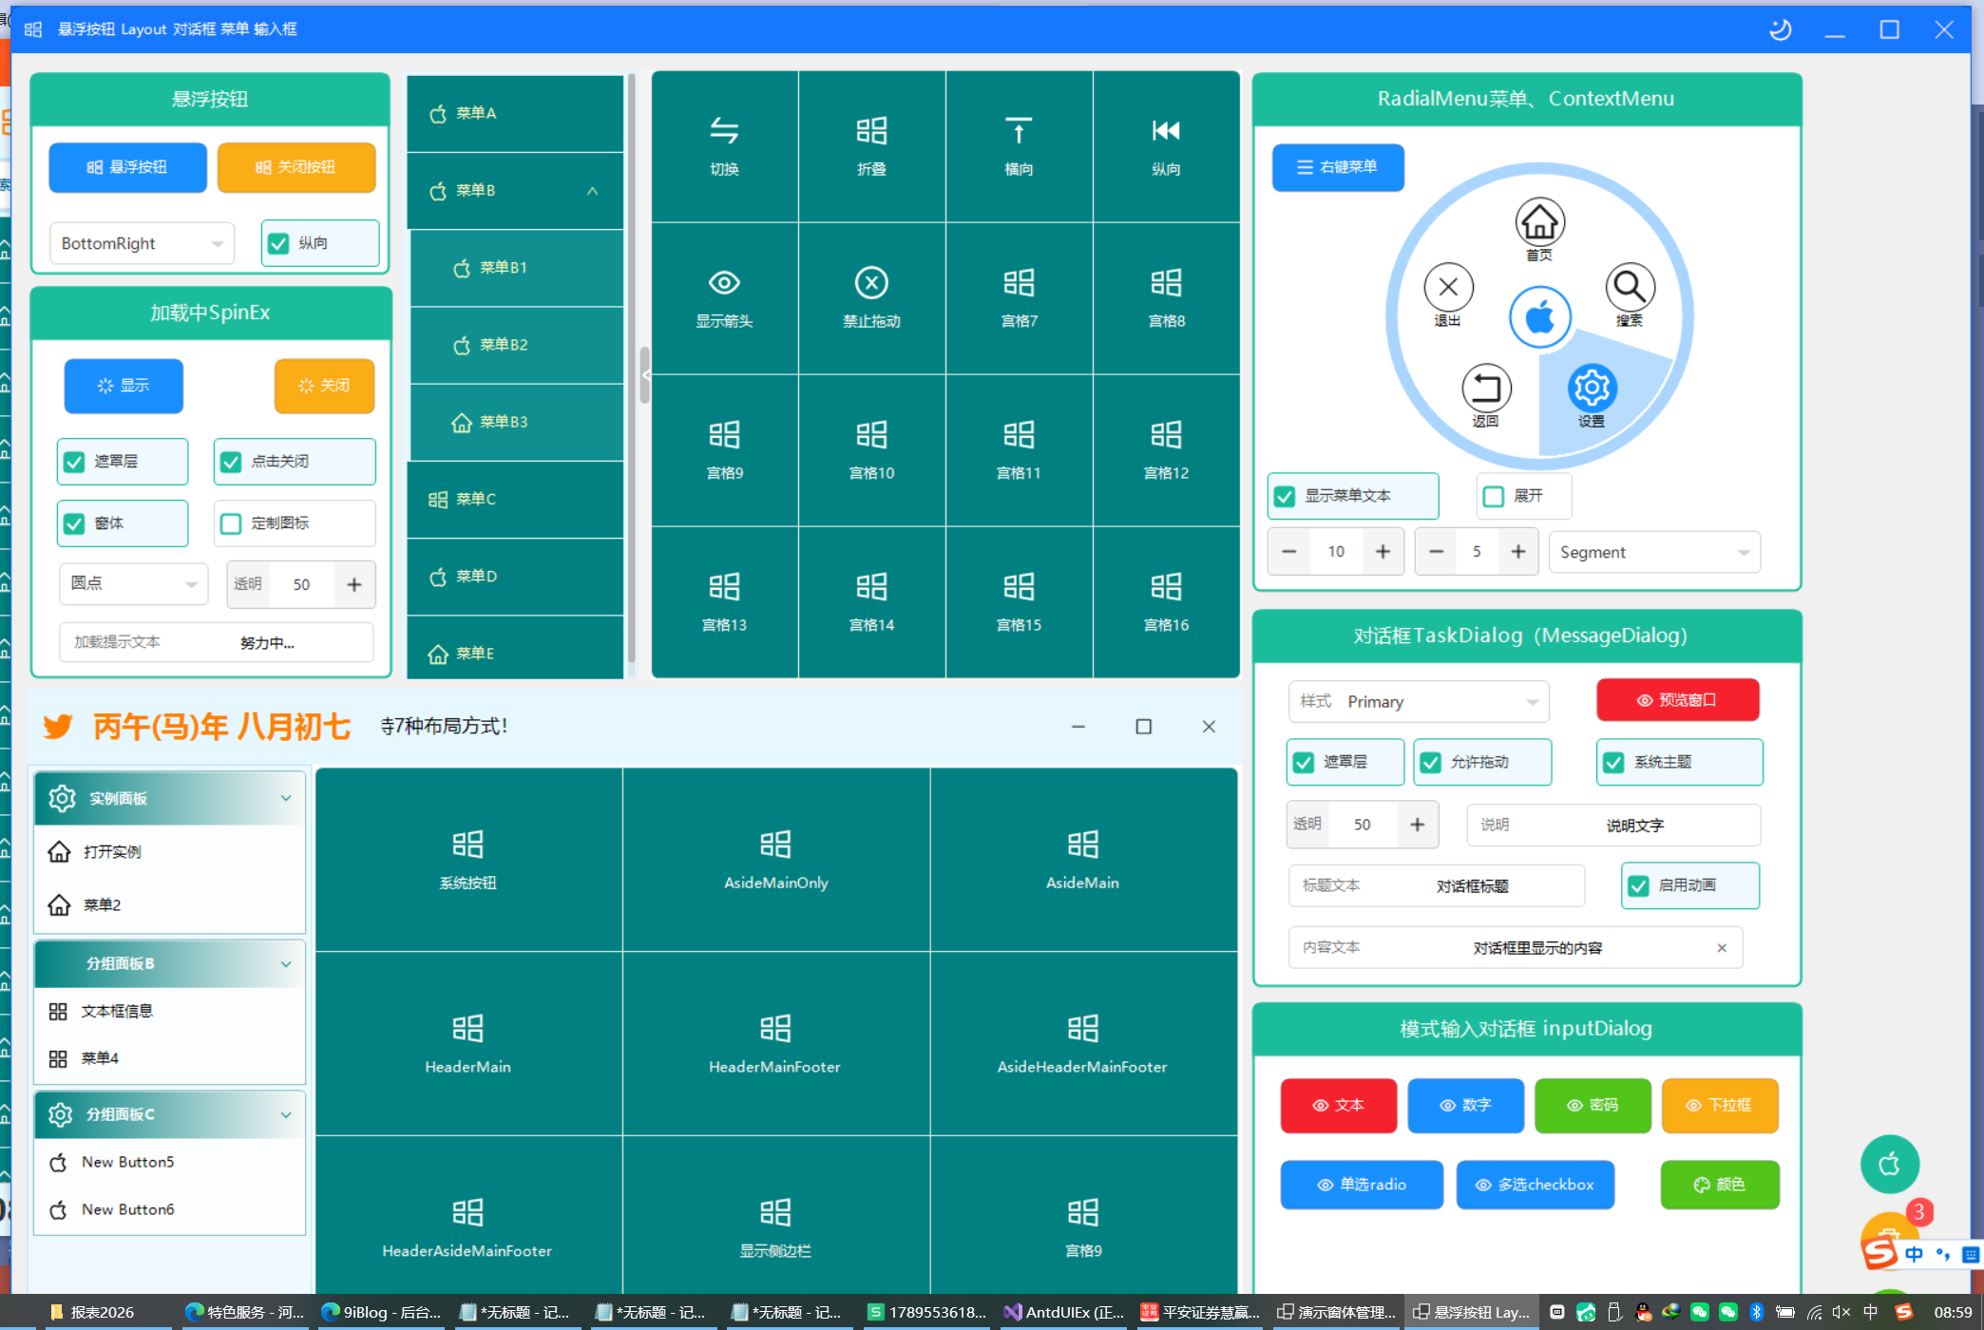Check the 展开 checkbox
Viewport: 1984px width, 1330px height.
(x=1494, y=496)
